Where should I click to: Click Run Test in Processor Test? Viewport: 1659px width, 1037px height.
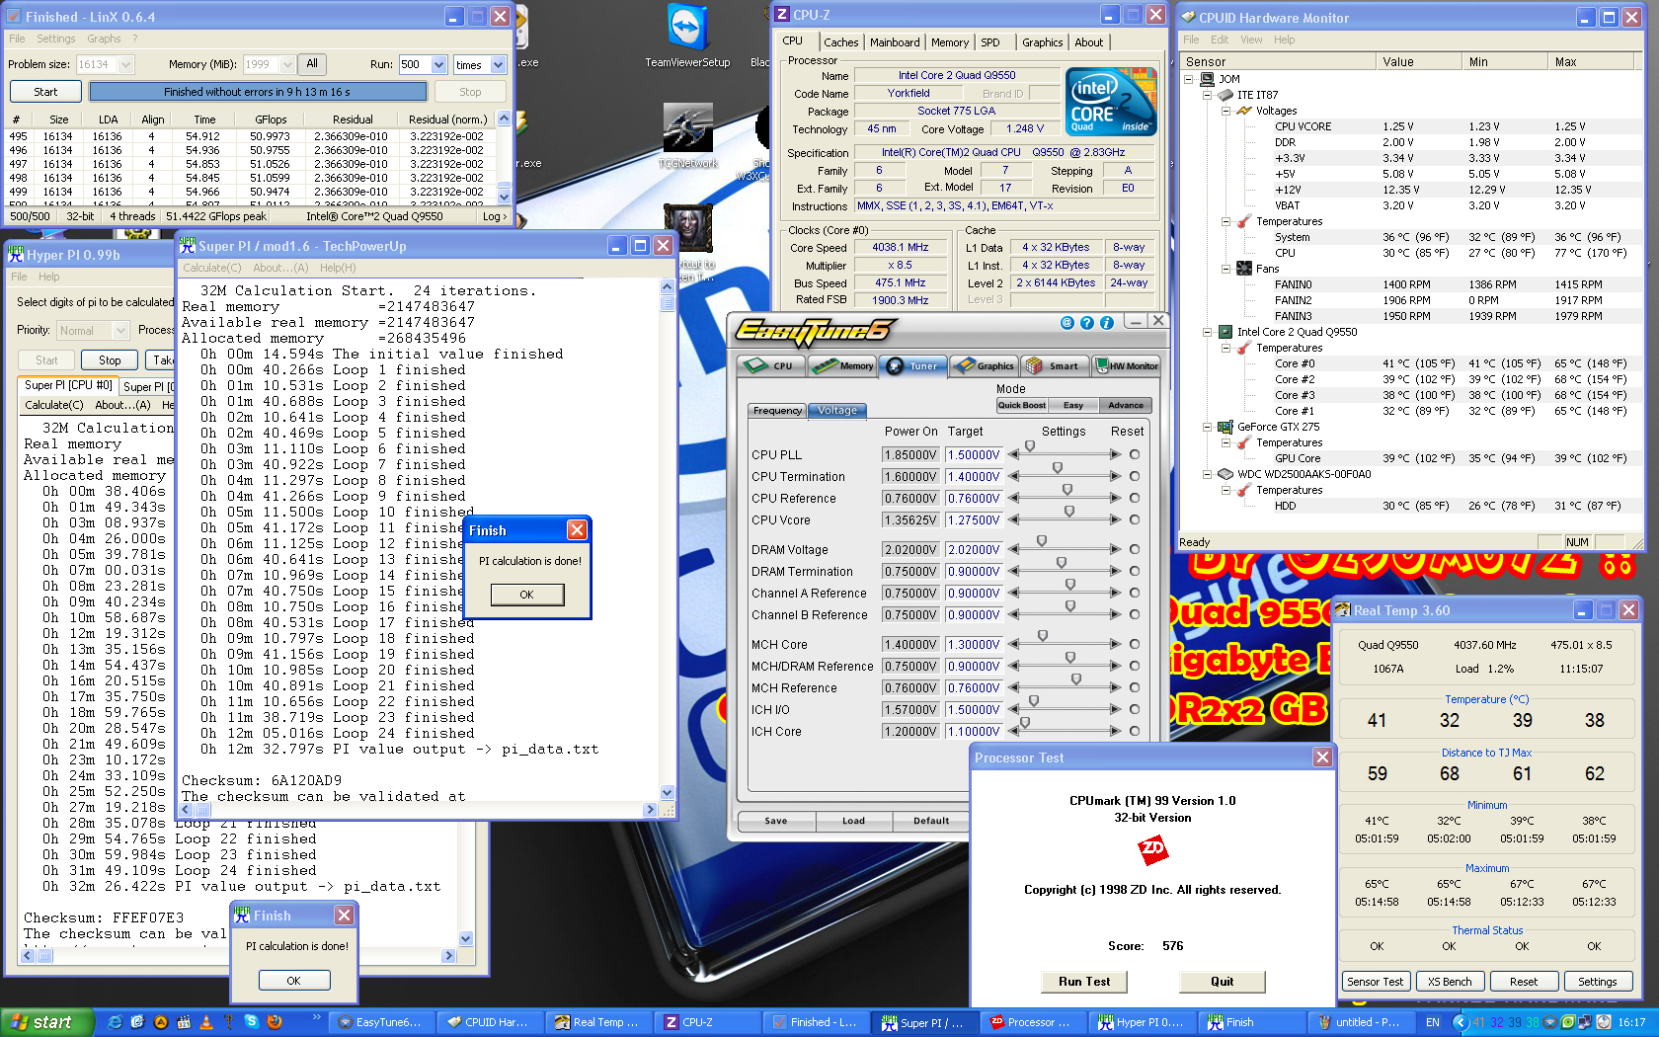[1084, 982]
